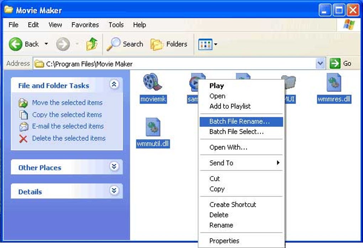
Task: Open the Search pane magnifier
Action: click(x=114, y=44)
